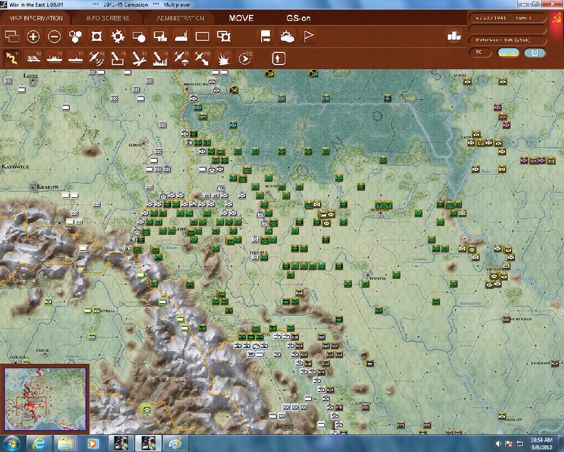This screenshot has height=452, width=564.
Task: Open media player icon on taskbar
Action: (93, 443)
